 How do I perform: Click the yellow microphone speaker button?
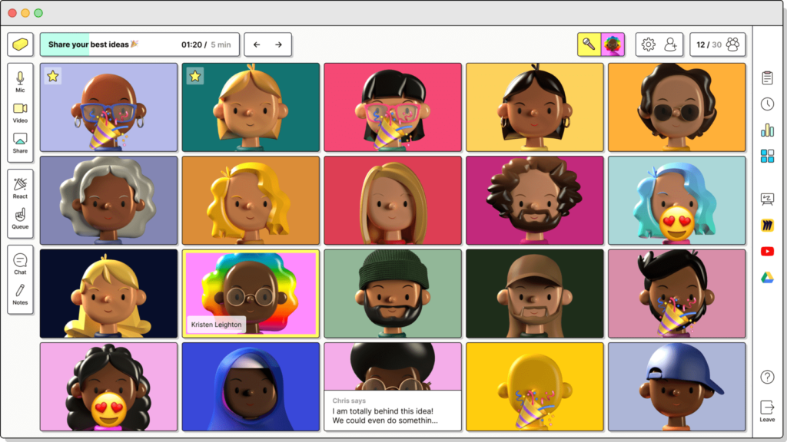(589, 45)
